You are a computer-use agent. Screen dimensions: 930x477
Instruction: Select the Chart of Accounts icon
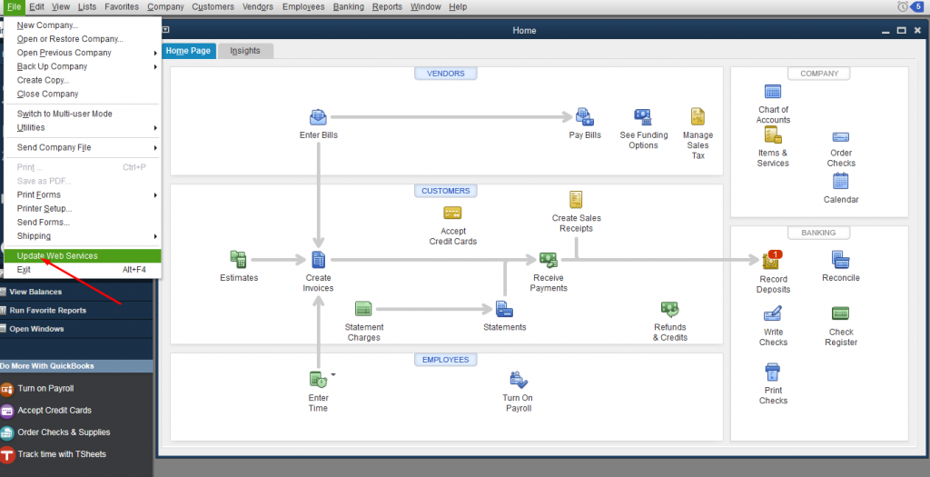[x=773, y=92]
